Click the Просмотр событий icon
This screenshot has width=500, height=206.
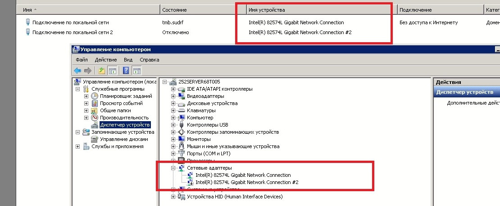point(95,103)
